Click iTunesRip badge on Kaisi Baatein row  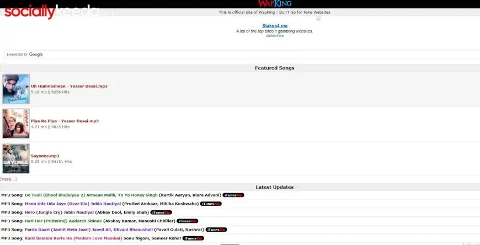click(193, 238)
